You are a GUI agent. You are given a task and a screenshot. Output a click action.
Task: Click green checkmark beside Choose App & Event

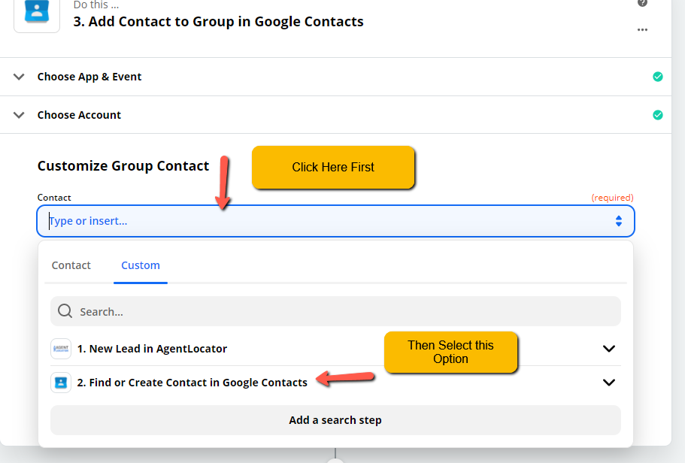pos(657,77)
